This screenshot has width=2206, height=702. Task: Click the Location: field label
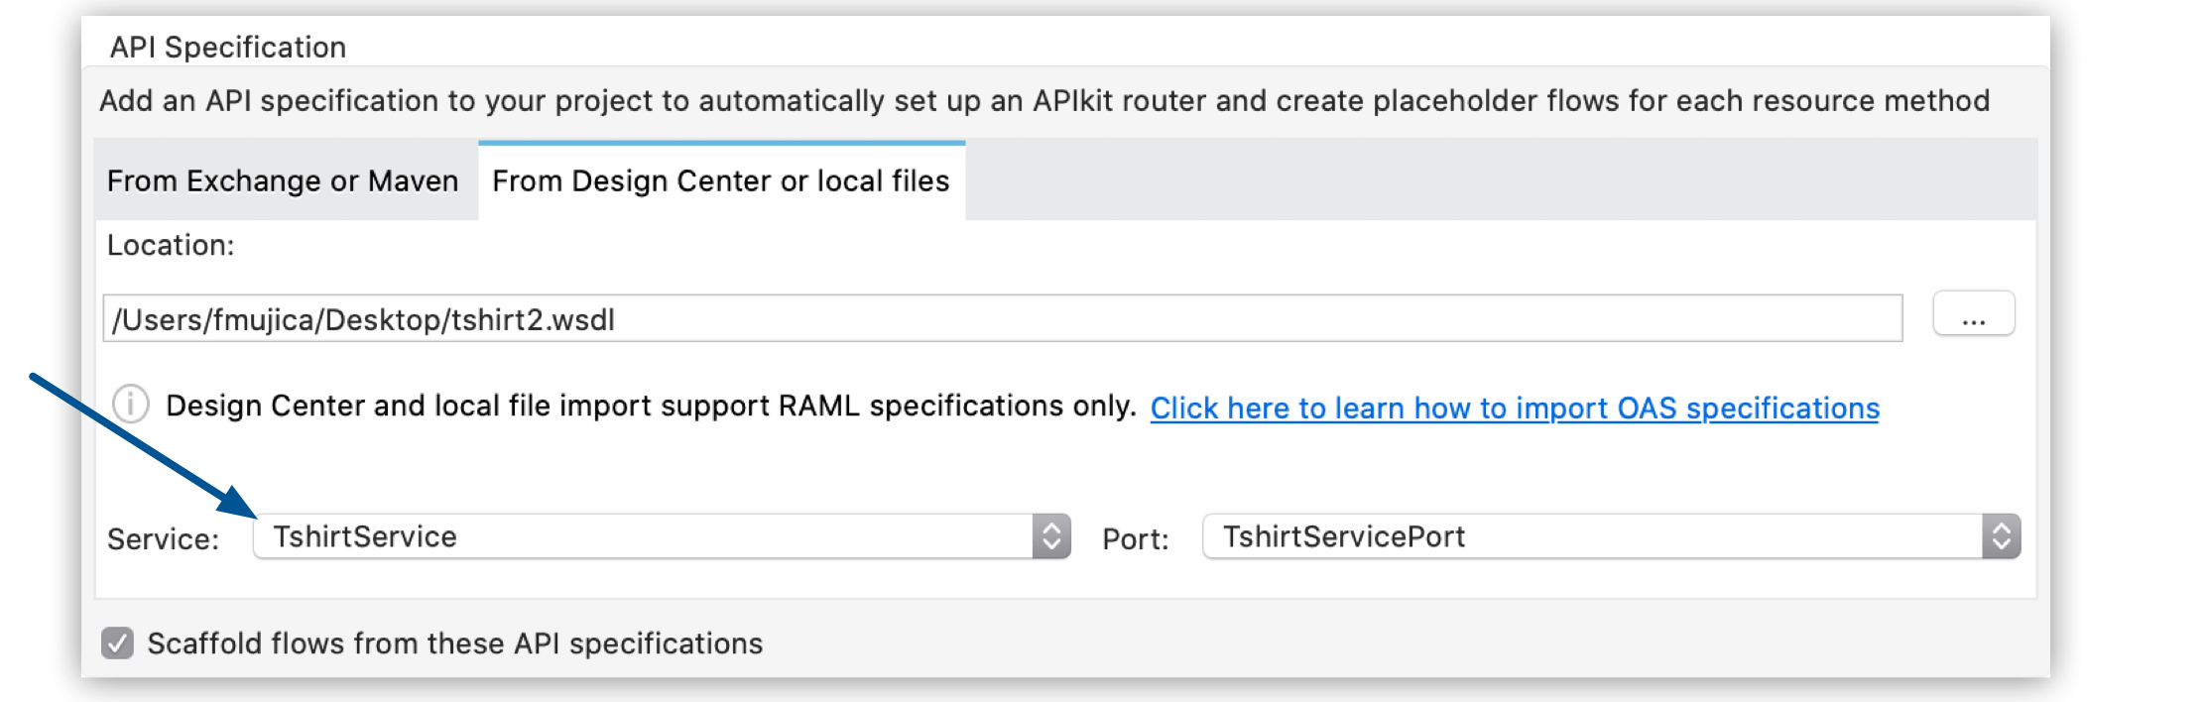[x=171, y=245]
